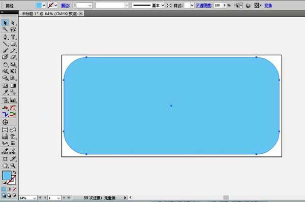
Task: Click the stroke none swatch in control bar
Action: [x=50, y=6]
